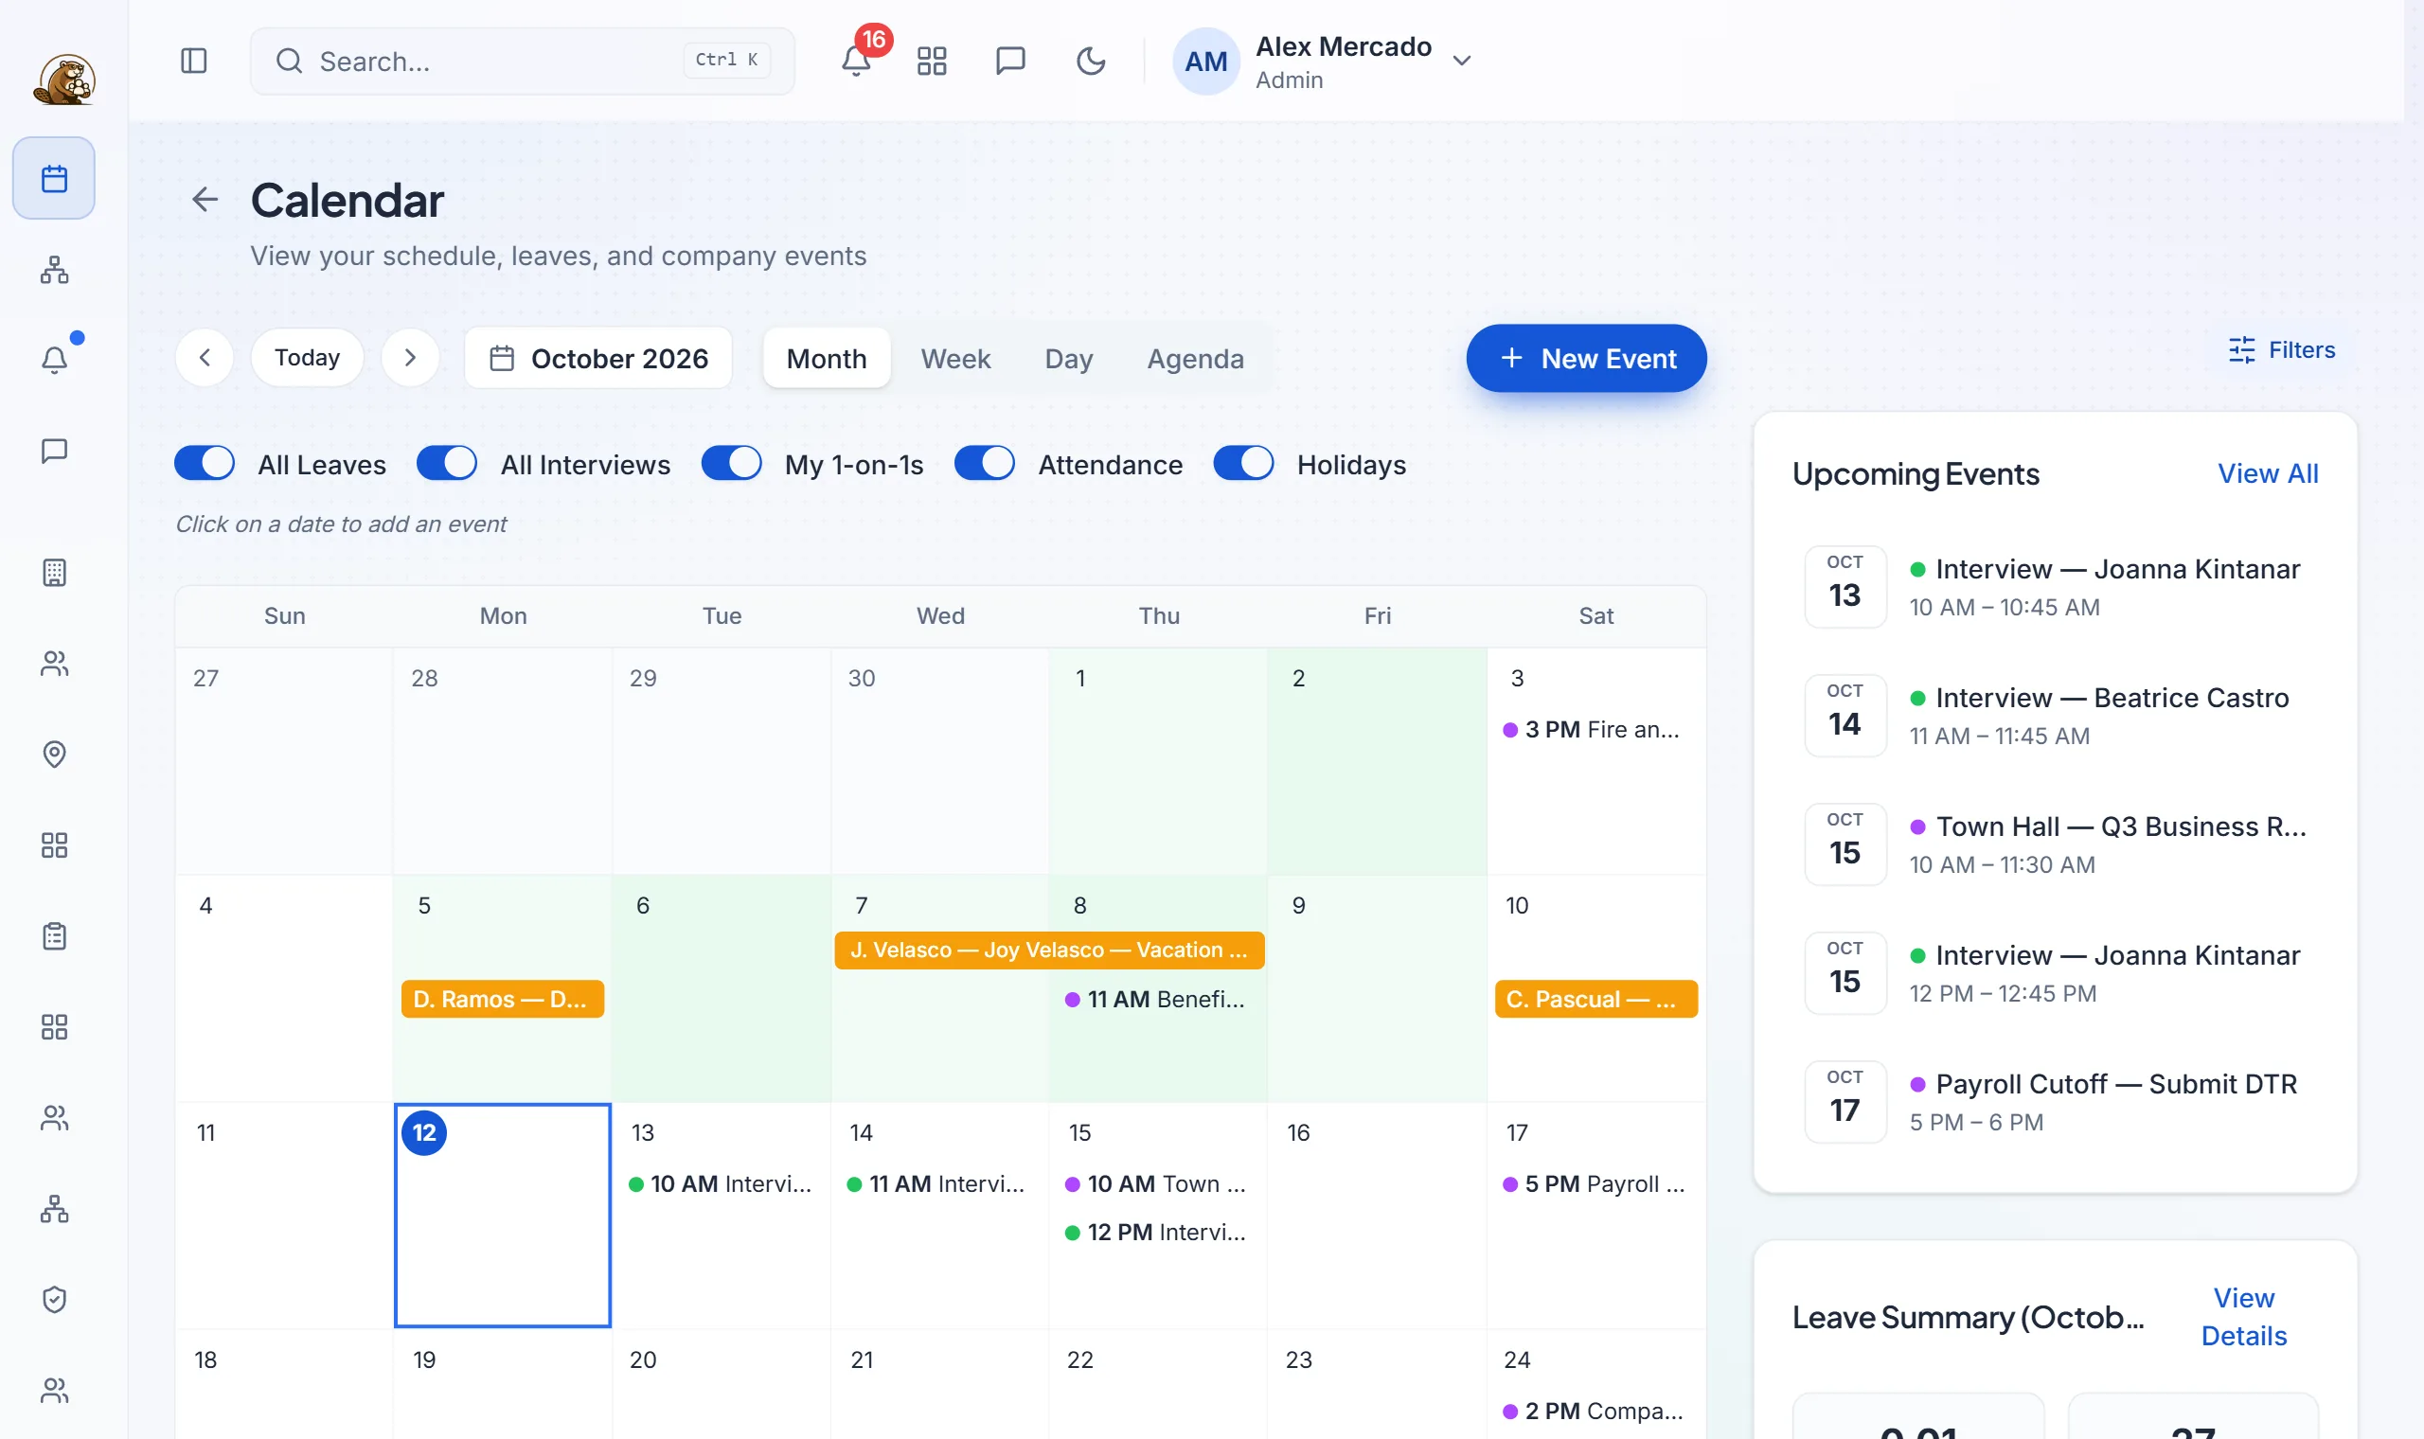Open the apps grid icon in header

pos(932,62)
